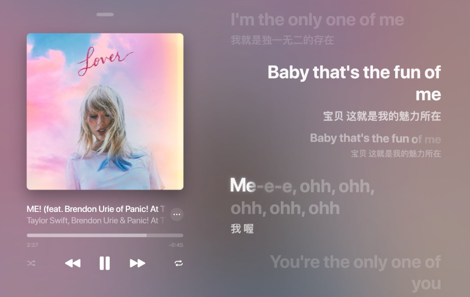Viewport: 470px width, 297px height.
Task: Open the more options ellipsis menu
Action: [177, 214]
